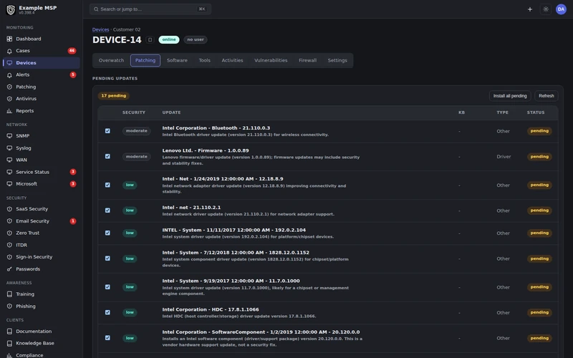
Task: Click the online status badge
Action: tap(169, 39)
